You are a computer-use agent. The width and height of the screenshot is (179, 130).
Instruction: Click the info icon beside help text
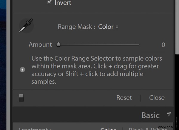22,70
